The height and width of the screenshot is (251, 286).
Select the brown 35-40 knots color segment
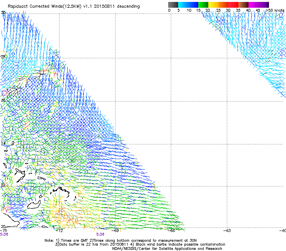coord(243,5)
